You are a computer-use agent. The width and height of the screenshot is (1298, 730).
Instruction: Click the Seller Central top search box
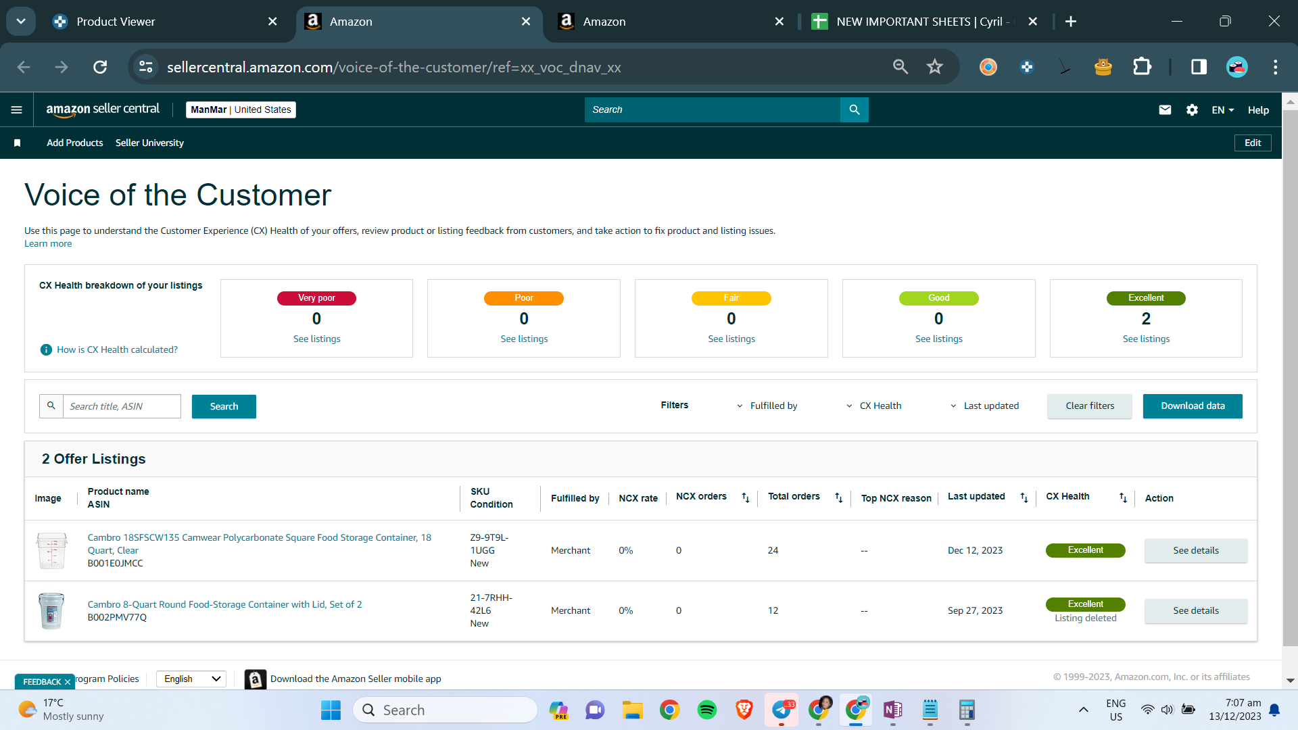[x=713, y=109]
